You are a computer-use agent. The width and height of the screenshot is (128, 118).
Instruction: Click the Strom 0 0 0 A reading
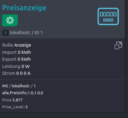coord(17,73)
